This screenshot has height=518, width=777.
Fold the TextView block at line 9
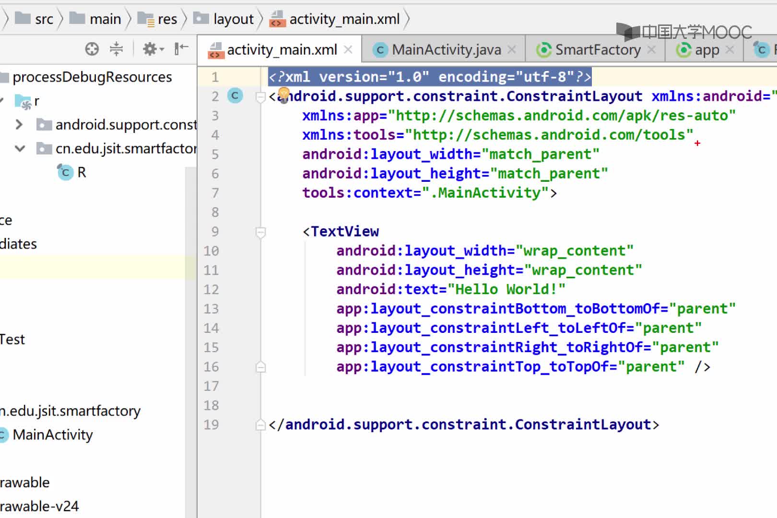click(260, 233)
